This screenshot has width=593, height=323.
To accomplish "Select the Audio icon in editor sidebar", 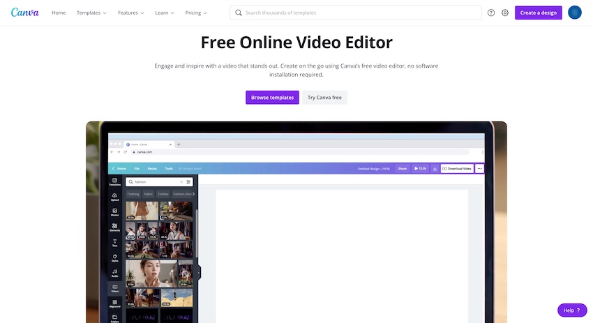I will 114,273.
